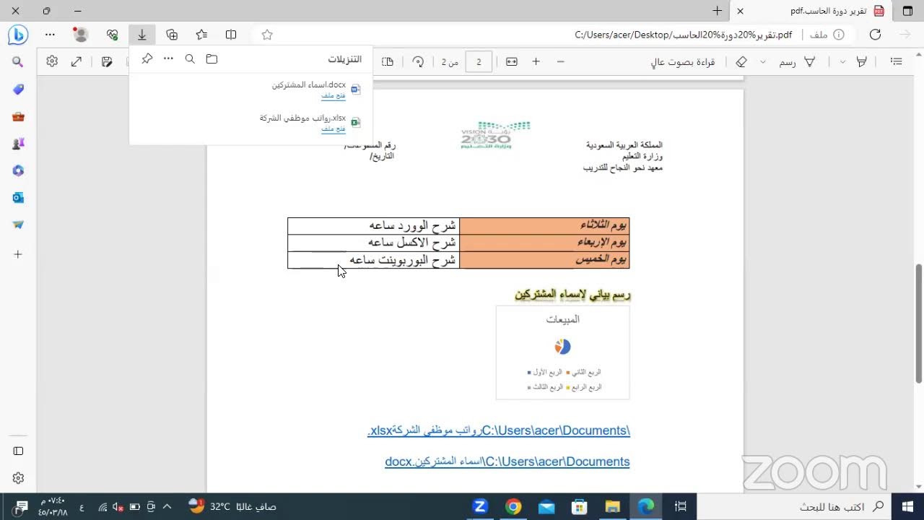Open sidebar settings gear at bottom
This screenshot has width=924, height=520.
(x=18, y=478)
